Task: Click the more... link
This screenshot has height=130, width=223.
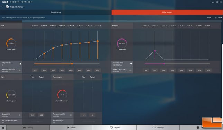Action: pyautogui.click(x=210, y=18)
